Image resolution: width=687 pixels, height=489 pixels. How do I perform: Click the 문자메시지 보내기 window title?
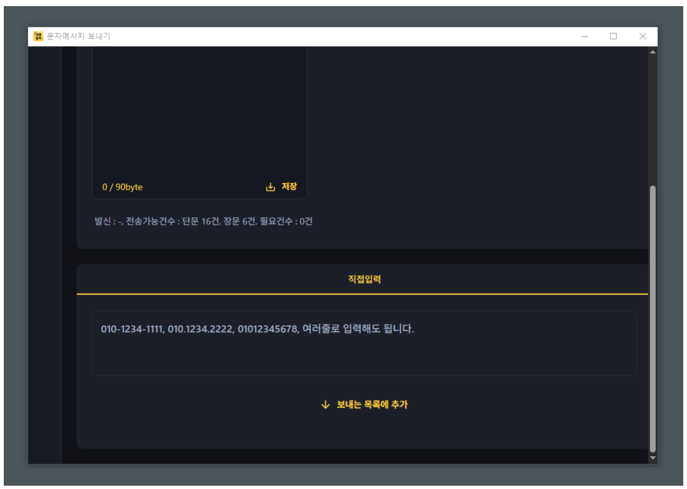pyautogui.click(x=78, y=36)
